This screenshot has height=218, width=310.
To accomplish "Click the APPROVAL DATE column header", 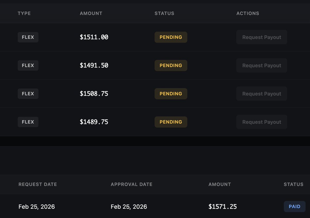I will pyautogui.click(x=131, y=184).
